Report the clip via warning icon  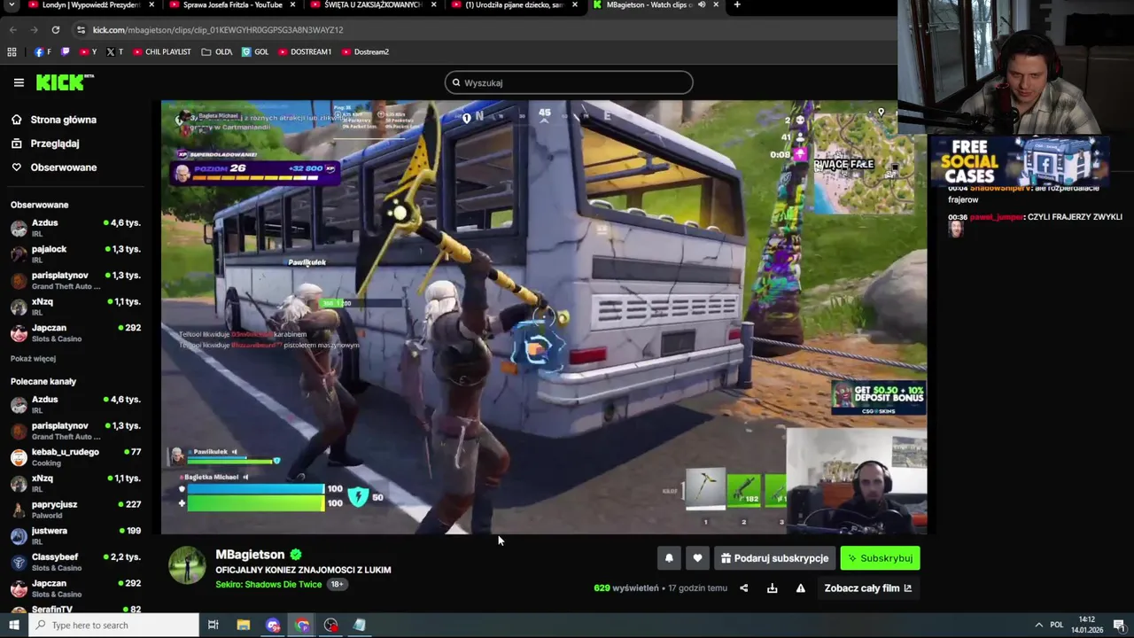800,588
